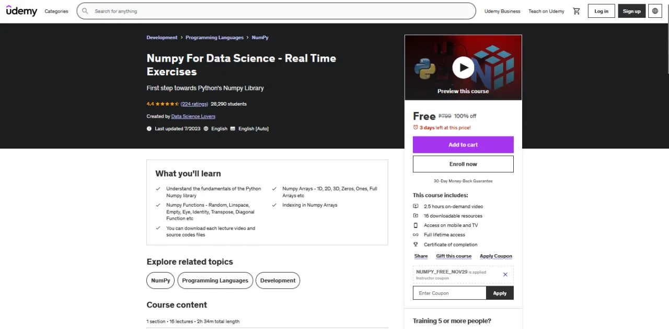Click the 100% off text
The image size is (669, 329).
click(465, 116)
